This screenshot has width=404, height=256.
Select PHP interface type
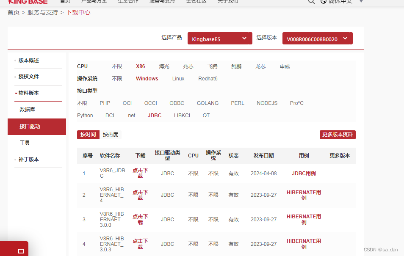coord(105,103)
